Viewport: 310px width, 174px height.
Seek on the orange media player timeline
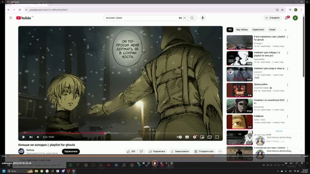tap(155, 156)
